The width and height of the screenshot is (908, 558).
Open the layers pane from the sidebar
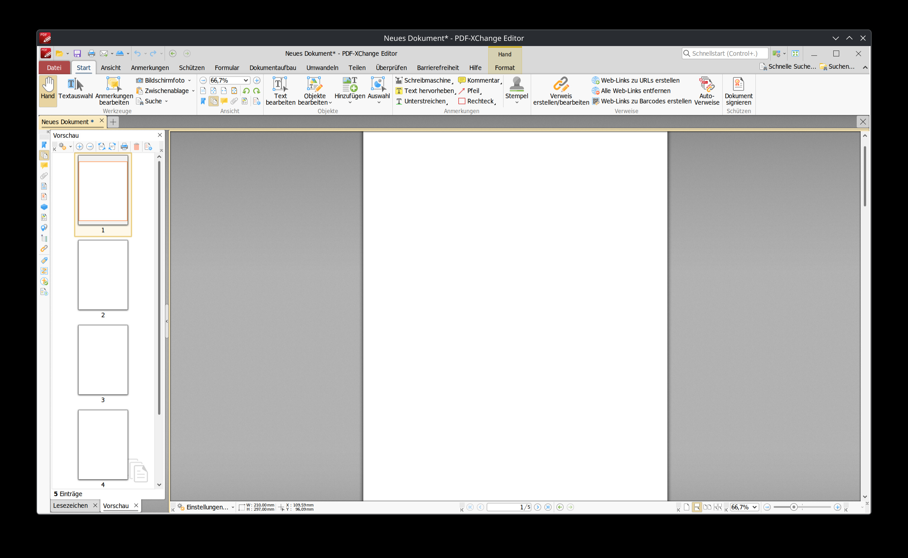coord(44,207)
